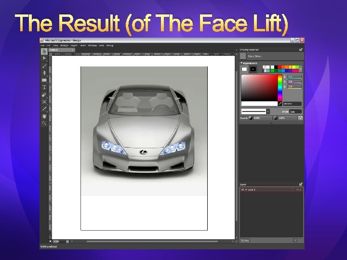Open the Object menu
This screenshot has width=347, height=260.
74,46
